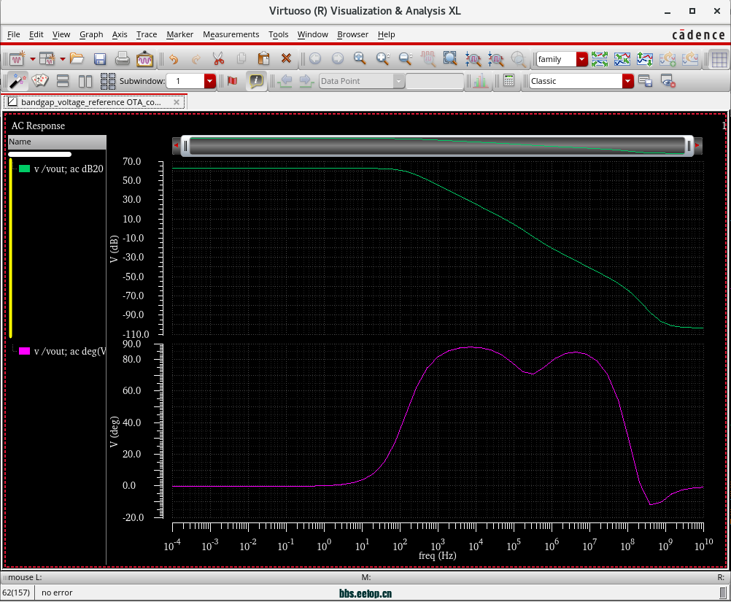Click the horizontal side-by-side layout icon

point(85,81)
